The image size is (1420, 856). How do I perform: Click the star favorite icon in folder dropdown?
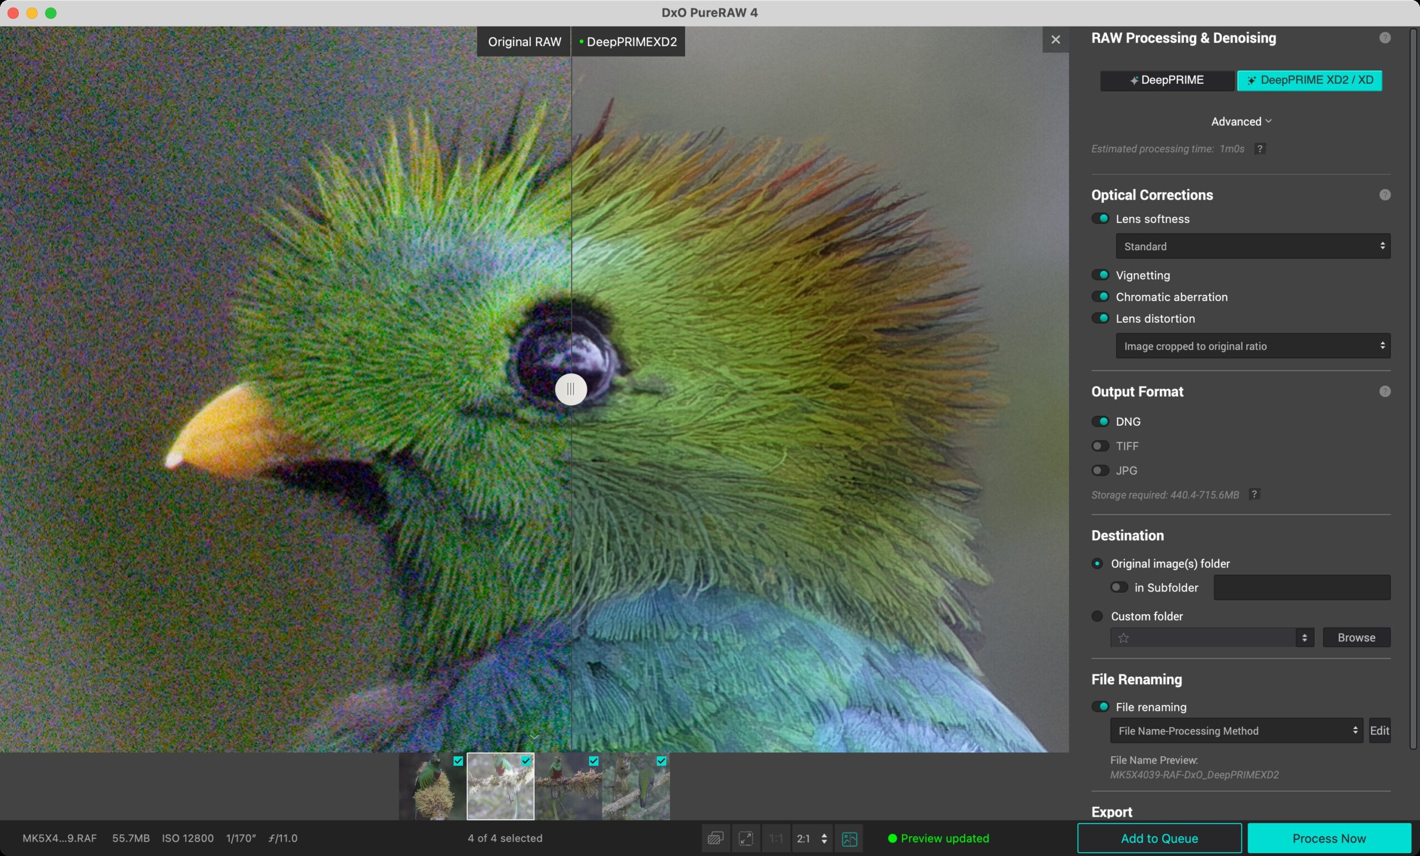(x=1123, y=638)
